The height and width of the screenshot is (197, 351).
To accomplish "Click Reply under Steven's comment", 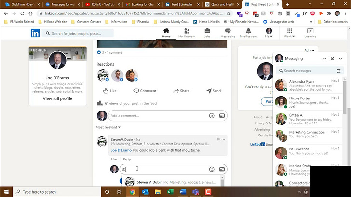I will [127, 159].
